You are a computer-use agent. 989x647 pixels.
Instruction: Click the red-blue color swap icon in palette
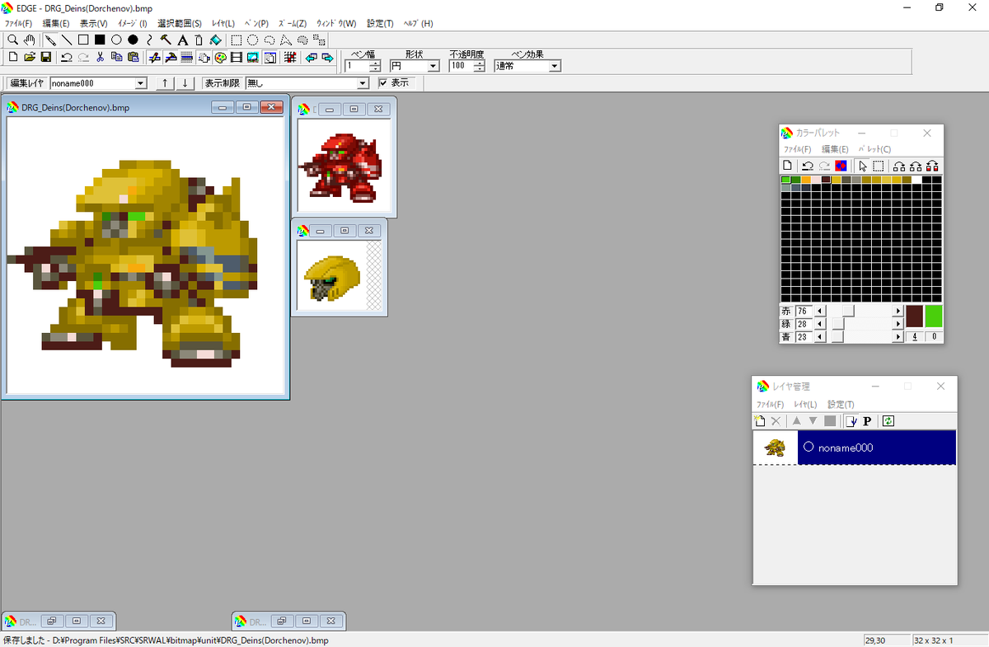[841, 166]
